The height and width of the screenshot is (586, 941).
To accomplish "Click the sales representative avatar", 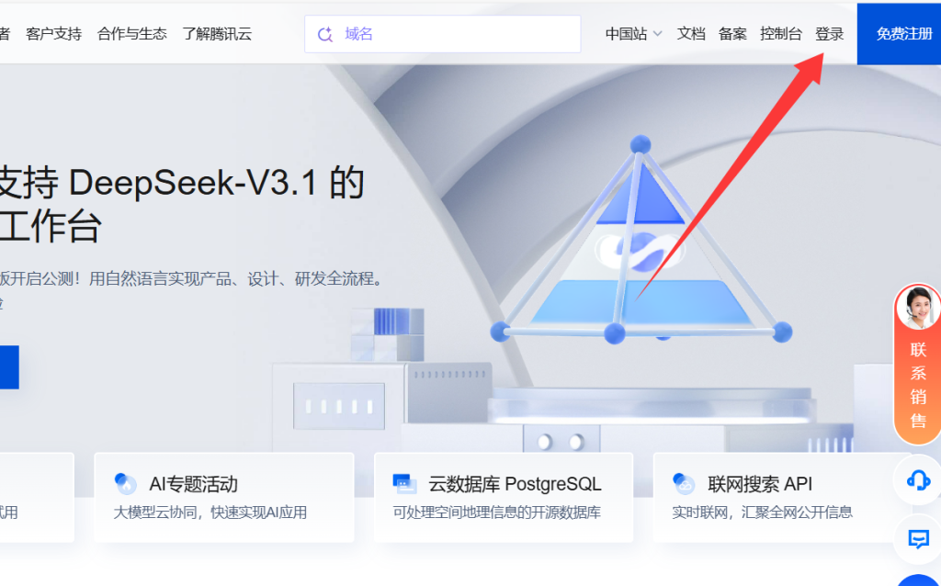I will click(x=918, y=308).
